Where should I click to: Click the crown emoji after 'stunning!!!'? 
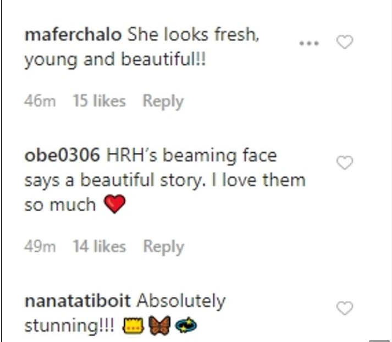click(x=133, y=327)
